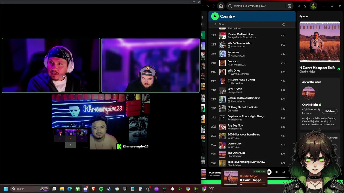Open Steam from the taskbar
344x193 pixels.
tap(109, 189)
